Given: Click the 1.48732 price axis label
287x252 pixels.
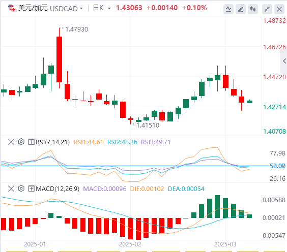Looking at the screenshot, I should point(274,21).
